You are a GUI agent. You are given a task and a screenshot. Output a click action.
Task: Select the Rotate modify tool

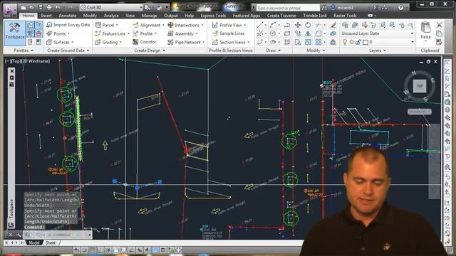308,26
